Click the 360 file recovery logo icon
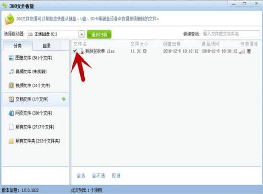Screen dimensions: 263x194 coord(10,19)
